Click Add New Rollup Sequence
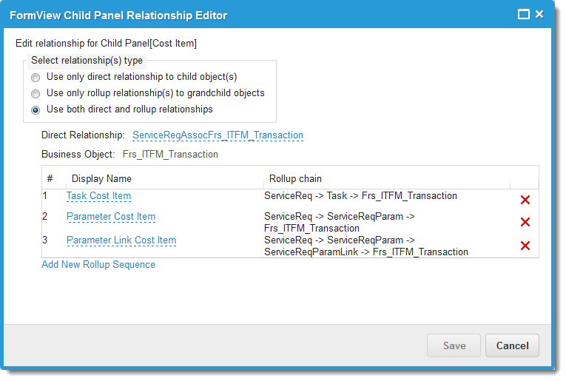This screenshot has height=381, width=566. point(98,264)
